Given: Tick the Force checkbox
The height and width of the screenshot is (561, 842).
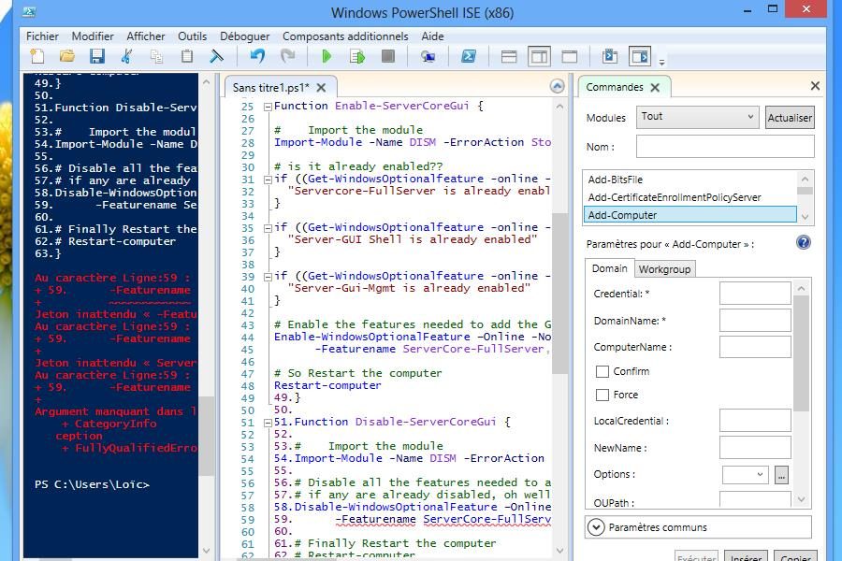Looking at the screenshot, I should [x=602, y=396].
